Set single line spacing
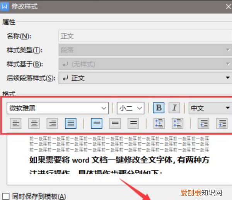The width and height of the screenshot is (232, 200). coord(97,123)
